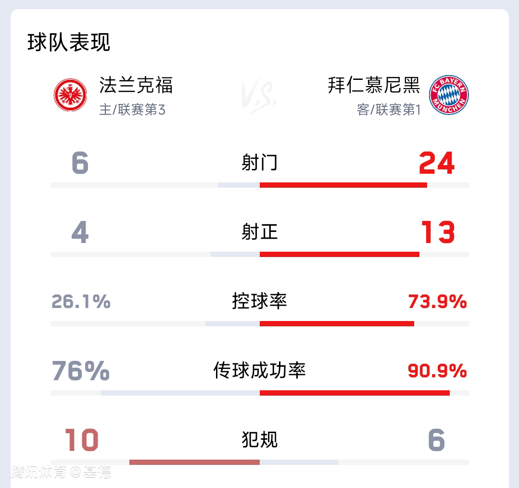Click the red possession progress bar
The width and height of the screenshot is (519, 488).
(x=337, y=323)
